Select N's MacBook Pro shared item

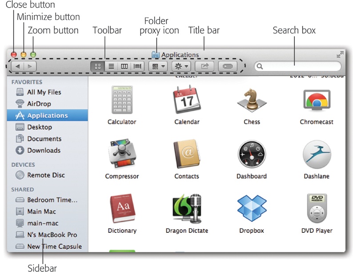(x=48, y=235)
